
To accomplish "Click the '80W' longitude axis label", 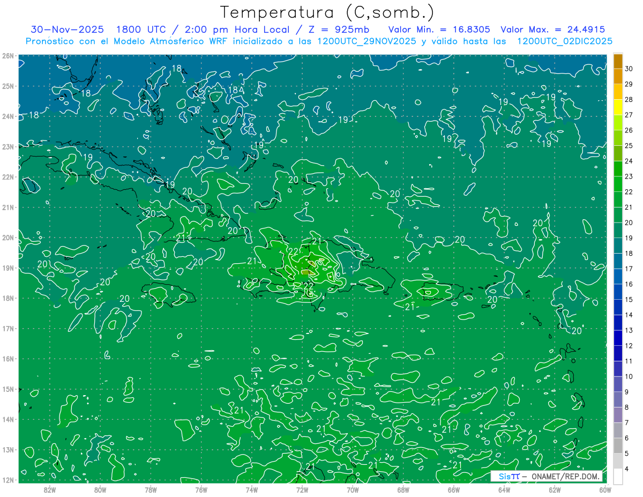I will 100,489.
